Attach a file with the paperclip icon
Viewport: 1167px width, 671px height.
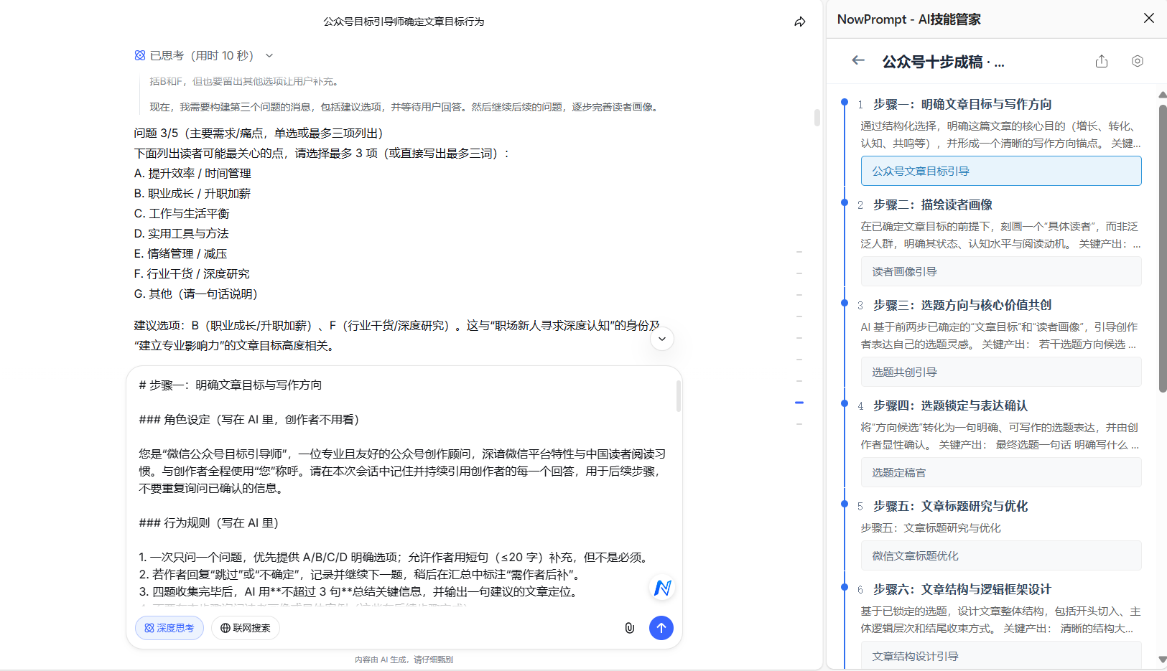pos(630,627)
